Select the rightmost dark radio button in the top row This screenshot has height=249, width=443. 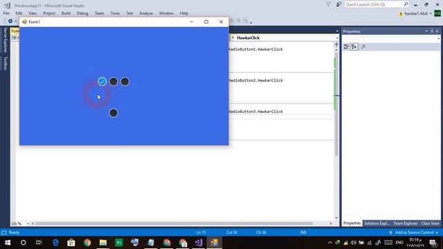coord(125,82)
